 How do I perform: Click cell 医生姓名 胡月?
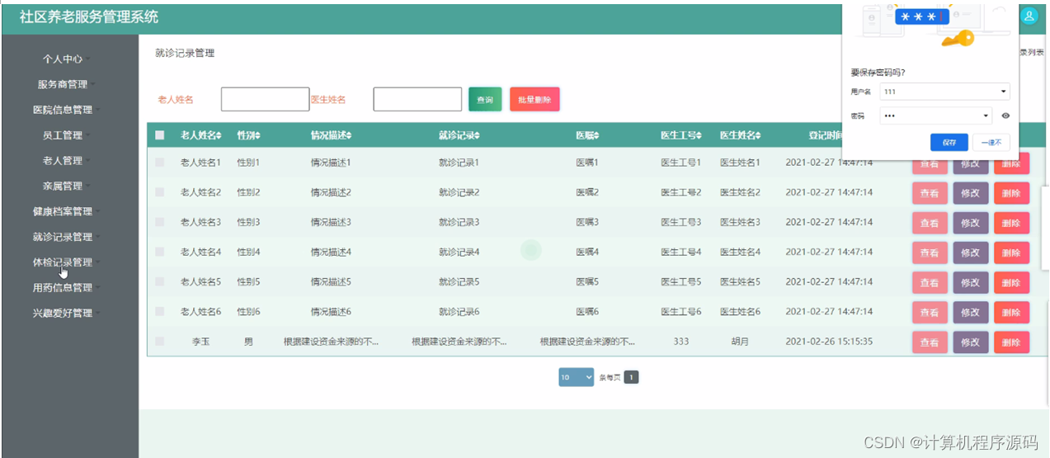(740, 341)
